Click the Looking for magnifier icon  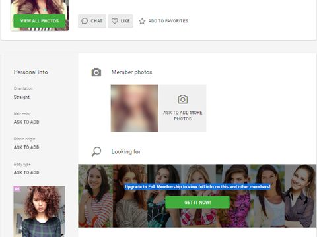point(96,151)
